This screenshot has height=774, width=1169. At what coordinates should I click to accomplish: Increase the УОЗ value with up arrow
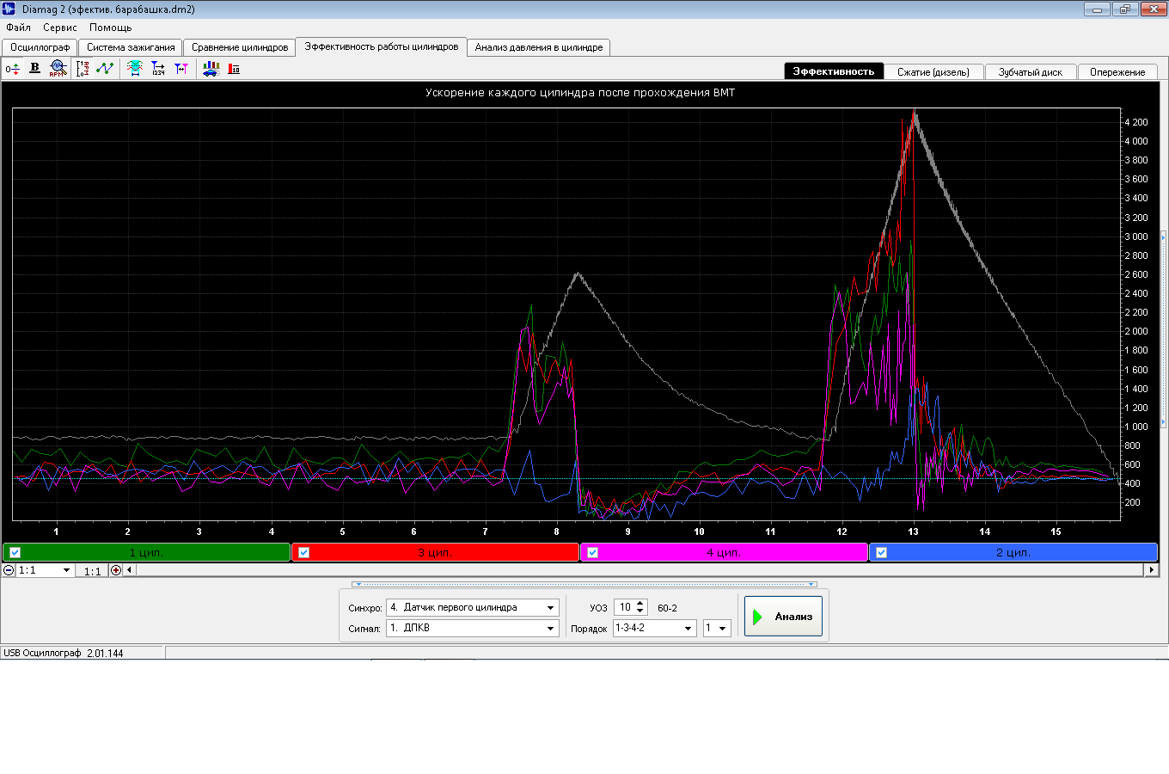tap(640, 604)
